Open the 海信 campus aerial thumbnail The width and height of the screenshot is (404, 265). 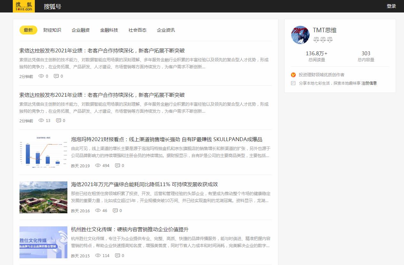pos(43,197)
